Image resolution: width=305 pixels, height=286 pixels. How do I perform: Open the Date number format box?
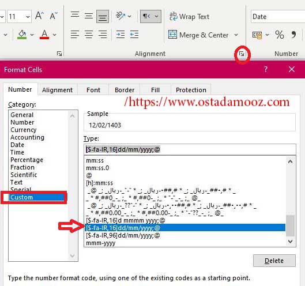pyautogui.click(x=278, y=17)
